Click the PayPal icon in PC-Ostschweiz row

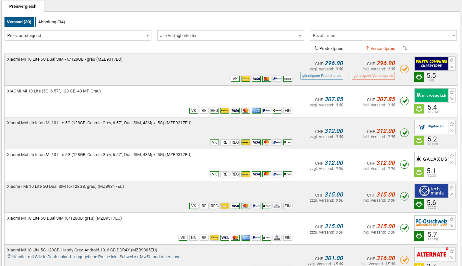point(256,238)
